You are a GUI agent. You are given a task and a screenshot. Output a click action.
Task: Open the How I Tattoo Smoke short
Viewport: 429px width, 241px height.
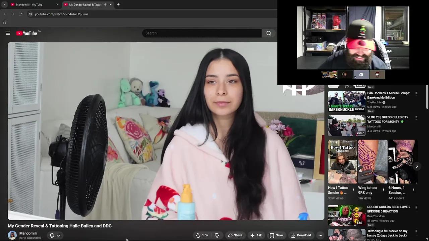[343, 161]
